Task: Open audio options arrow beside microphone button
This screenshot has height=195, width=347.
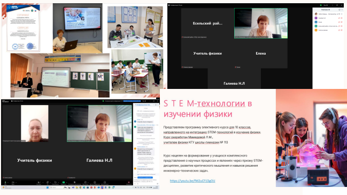Action: pos(8,182)
